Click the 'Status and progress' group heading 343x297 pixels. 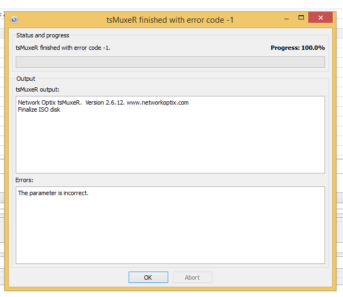(x=43, y=35)
